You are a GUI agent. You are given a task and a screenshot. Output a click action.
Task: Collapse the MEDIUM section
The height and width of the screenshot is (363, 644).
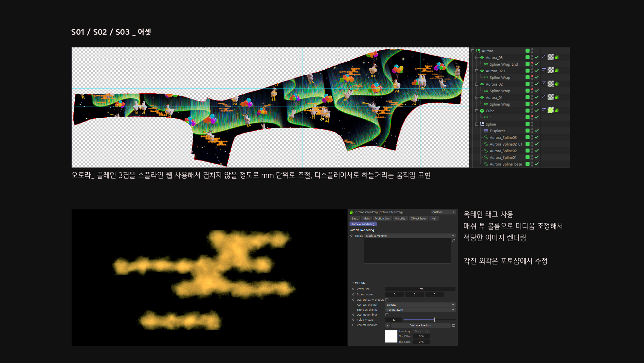(353, 283)
